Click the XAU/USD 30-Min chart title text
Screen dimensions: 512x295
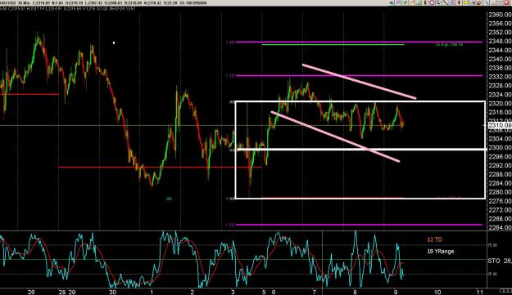click(15, 3)
